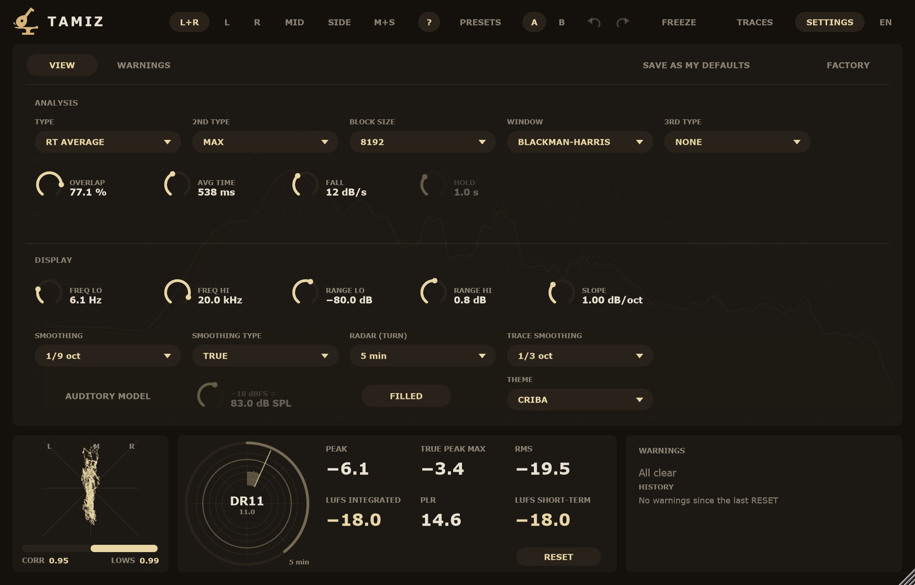Click the RMS value -19.5
The width and height of the screenshot is (915, 585).
543,469
